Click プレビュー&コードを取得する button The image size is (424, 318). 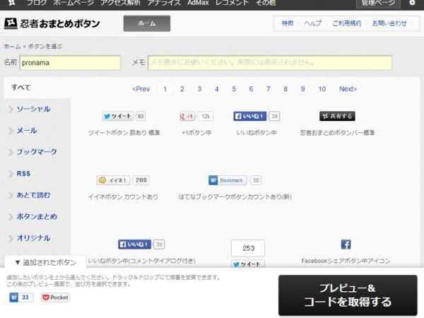coord(348,295)
